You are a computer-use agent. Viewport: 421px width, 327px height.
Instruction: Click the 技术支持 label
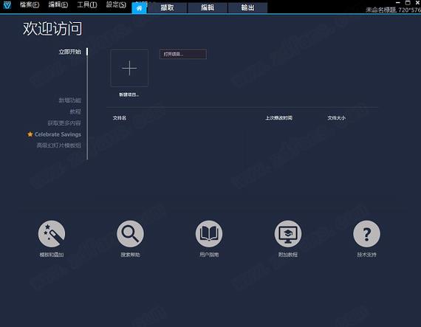coord(366,255)
